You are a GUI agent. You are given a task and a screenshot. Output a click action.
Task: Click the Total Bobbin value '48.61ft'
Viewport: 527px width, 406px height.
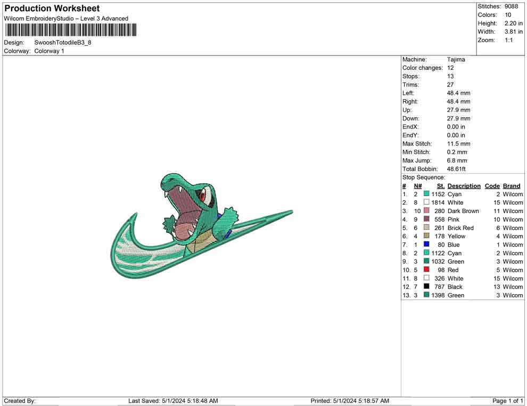[x=456, y=169]
